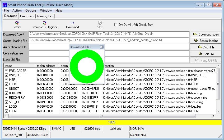The width and height of the screenshot is (224, 140).
Task: Uncheck the MBR partition
Action: pyautogui.click(x=6, y=79)
